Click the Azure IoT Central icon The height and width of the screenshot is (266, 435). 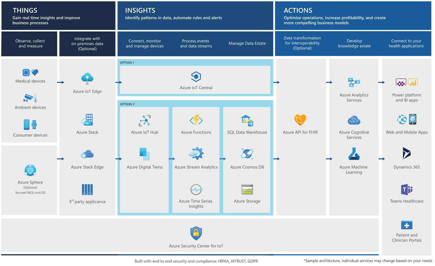[x=196, y=76]
